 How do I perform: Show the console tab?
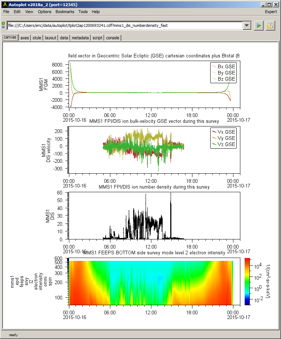coord(113,38)
